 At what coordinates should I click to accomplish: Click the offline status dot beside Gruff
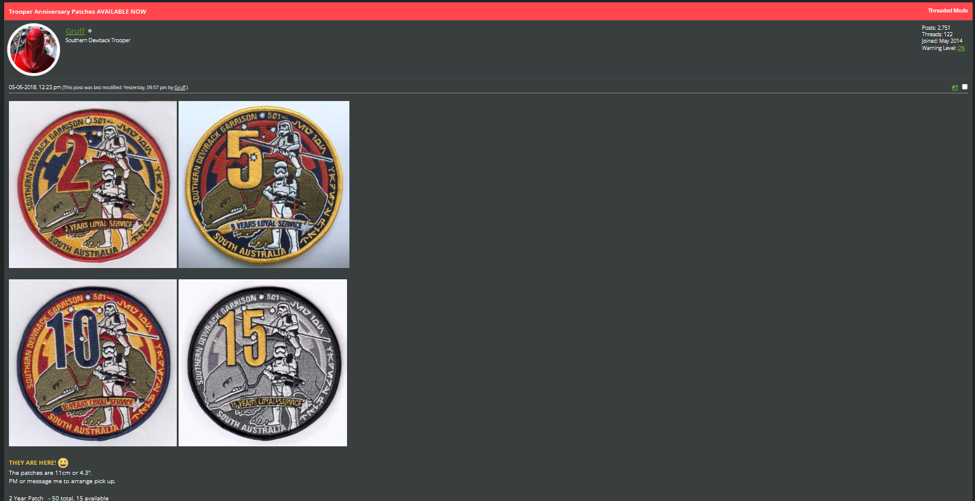point(90,31)
